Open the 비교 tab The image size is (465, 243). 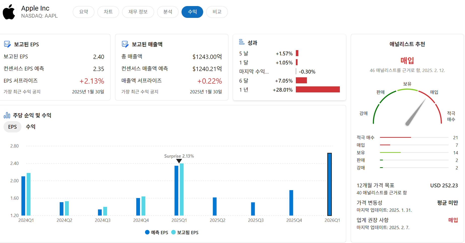tap(217, 12)
